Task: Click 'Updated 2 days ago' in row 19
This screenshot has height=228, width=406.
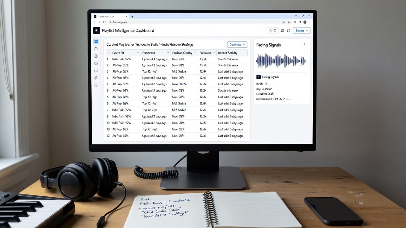Action: 154,123
